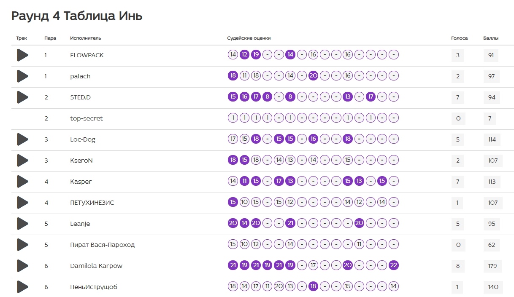514x297 pixels.
Task: Click the Исполнитель column header
Action: coord(86,38)
